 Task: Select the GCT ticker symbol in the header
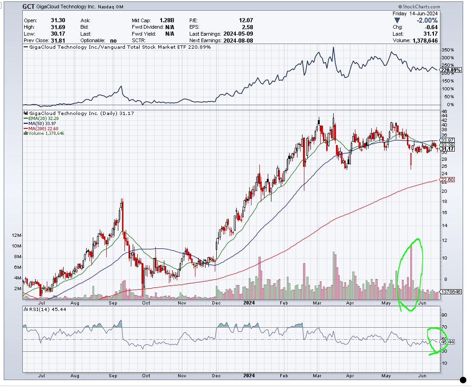[x=28, y=6]
